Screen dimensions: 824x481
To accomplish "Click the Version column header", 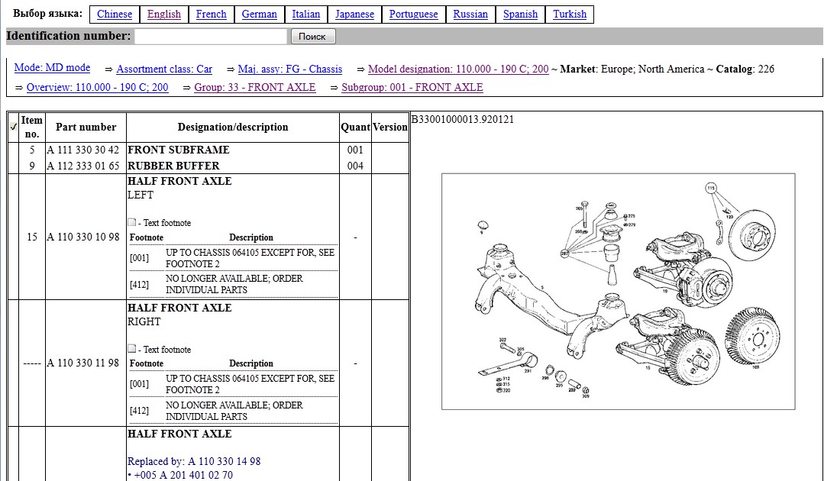I will point(390,127).
